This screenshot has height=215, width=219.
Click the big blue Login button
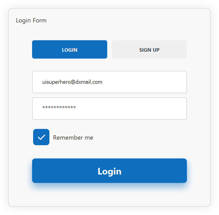[109, 171]
